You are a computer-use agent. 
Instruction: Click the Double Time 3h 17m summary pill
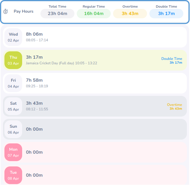(x=166, y=14)
